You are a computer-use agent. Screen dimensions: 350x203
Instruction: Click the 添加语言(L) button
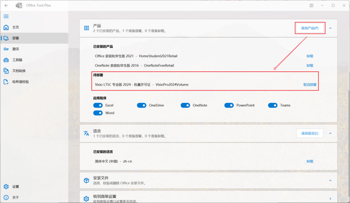point(310,133)
